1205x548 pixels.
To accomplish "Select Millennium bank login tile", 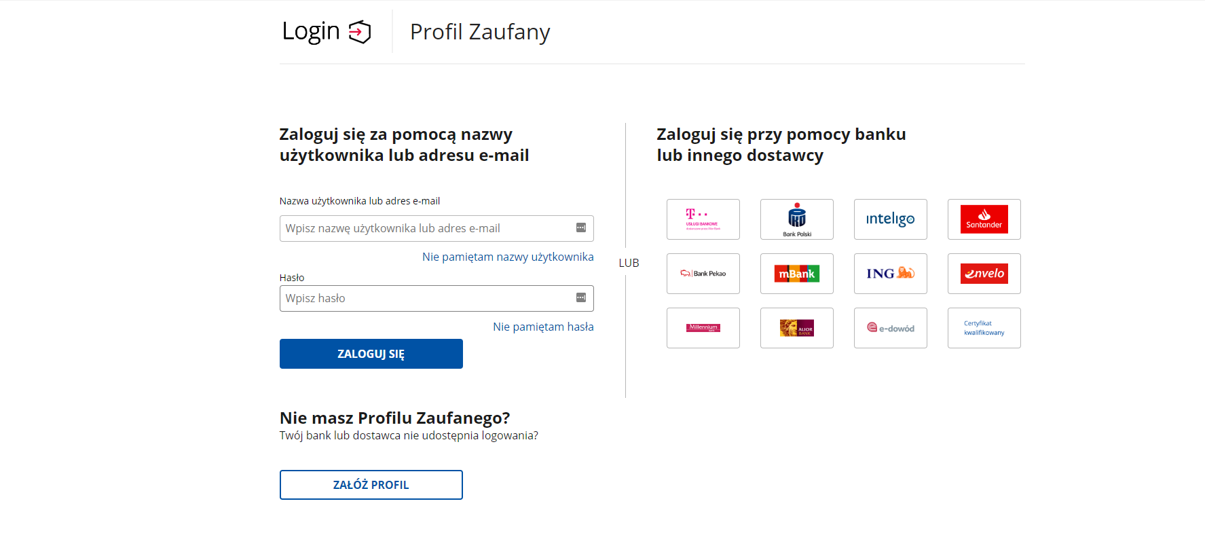I will tap(703, 328).
